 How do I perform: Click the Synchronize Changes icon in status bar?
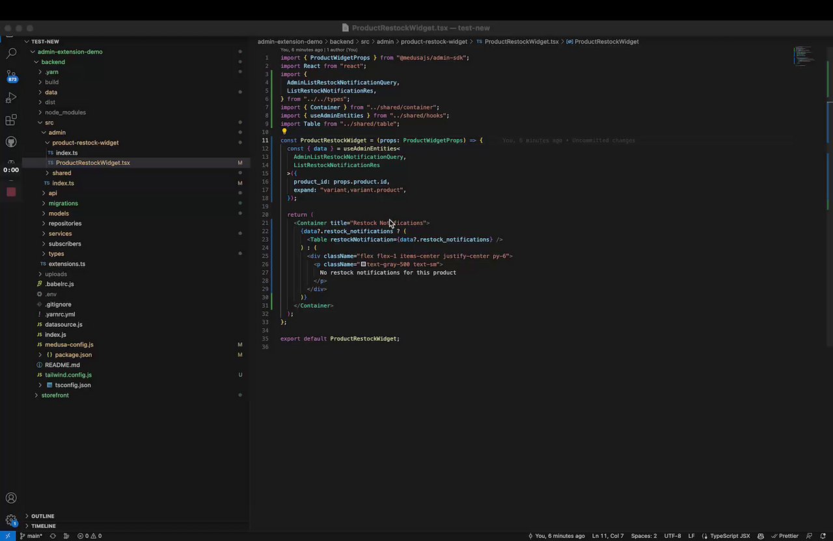pos(53,536)
